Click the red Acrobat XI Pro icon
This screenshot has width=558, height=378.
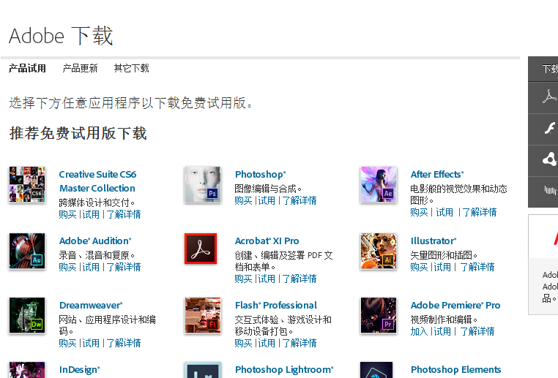(201, 249)
